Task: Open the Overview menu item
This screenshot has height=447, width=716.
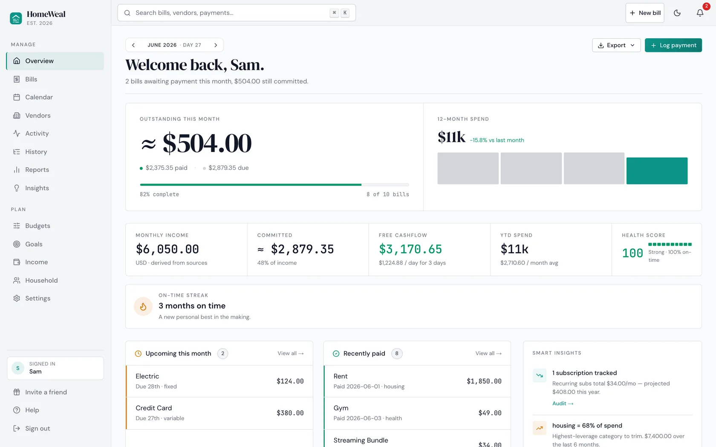Action: (x=55, y=61)
